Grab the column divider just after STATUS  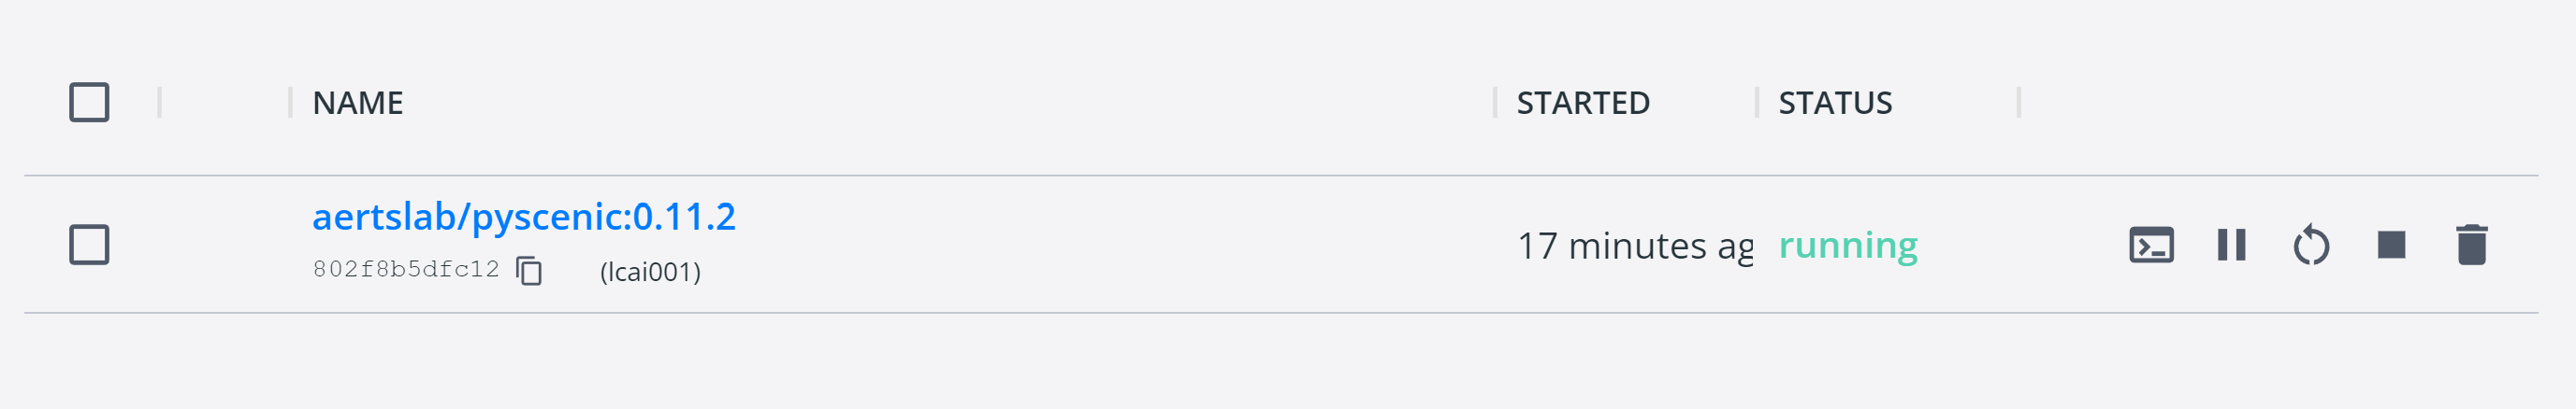click(2019, 103)
